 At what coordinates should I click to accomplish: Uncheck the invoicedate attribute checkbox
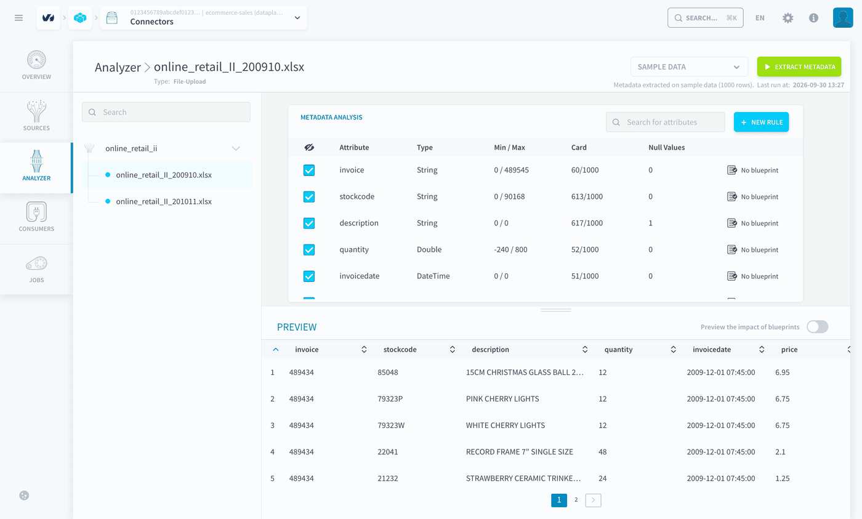(x=309, y=276)
